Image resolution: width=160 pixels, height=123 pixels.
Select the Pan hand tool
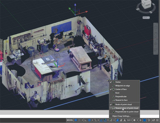(x=156, y=33)
